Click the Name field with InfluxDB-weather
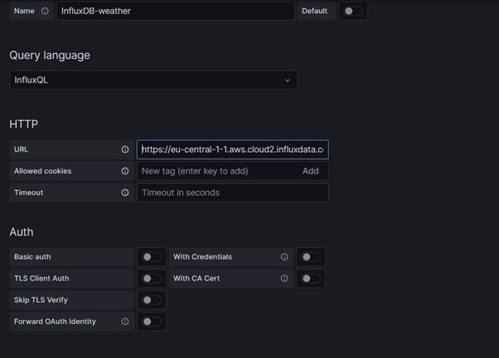The height and width of the screenshot is (358, 499). [176, 11]
